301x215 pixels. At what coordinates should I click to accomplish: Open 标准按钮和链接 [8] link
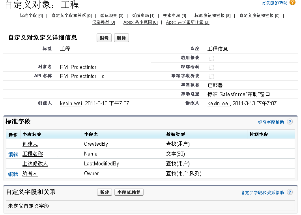(213, 15)
